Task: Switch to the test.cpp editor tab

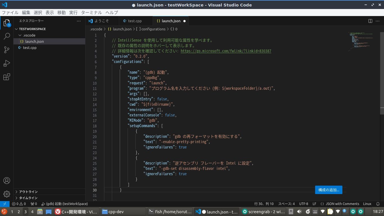Action: pyautogui.click(x=136, y=21)
